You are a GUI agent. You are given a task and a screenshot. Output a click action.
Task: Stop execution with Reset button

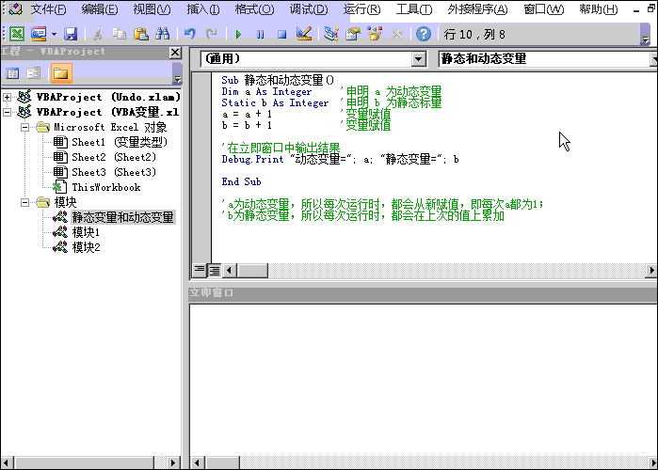pyautogui.click(x=282, y=35)
